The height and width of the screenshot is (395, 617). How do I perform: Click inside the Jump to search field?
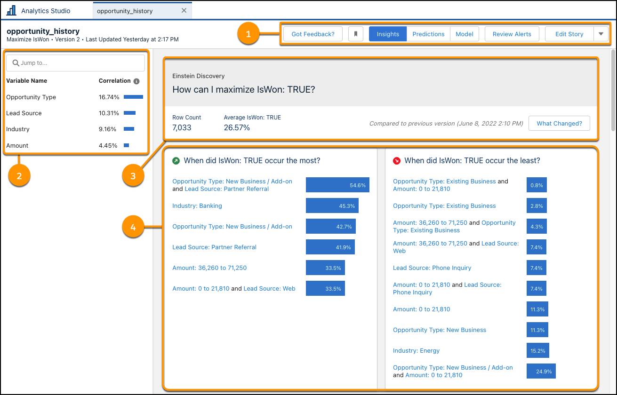tap(75, 63)
